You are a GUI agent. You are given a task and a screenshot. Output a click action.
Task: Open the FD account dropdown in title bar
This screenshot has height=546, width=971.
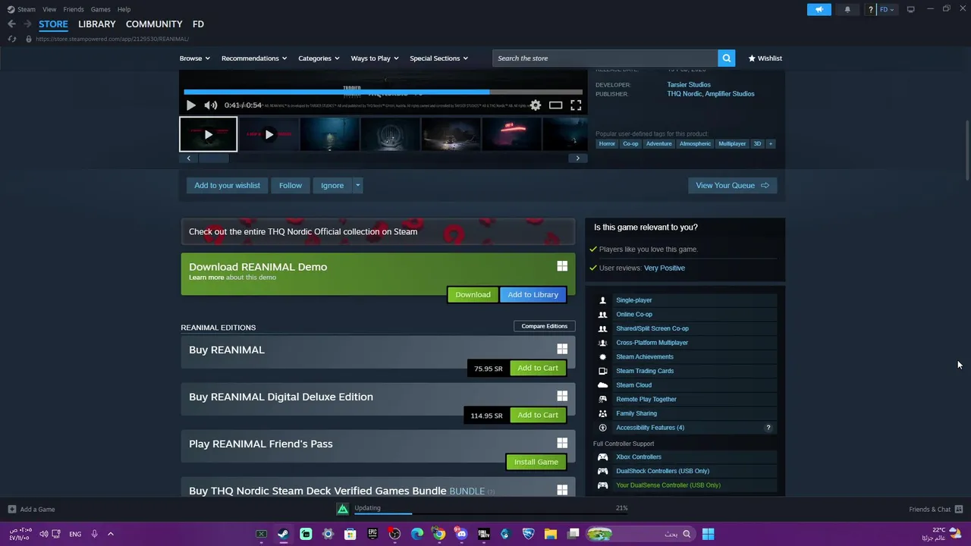pyautogui.click(x=887, y=9)
